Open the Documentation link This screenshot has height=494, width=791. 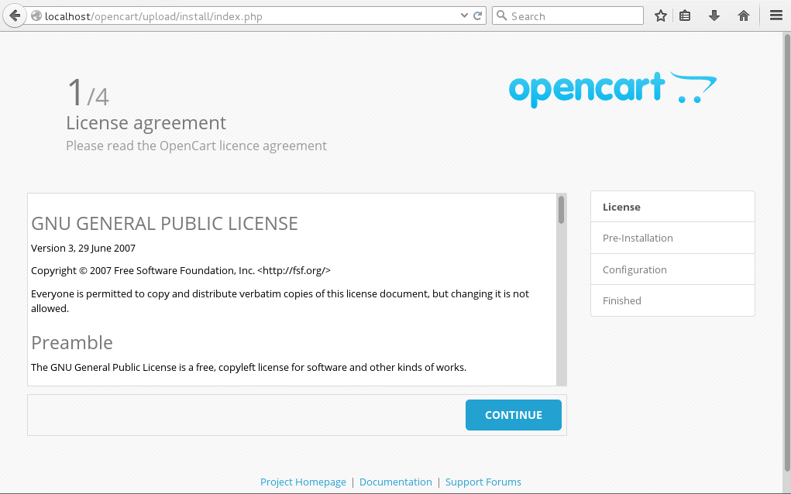pyautogui.click(x=395, y=482)
